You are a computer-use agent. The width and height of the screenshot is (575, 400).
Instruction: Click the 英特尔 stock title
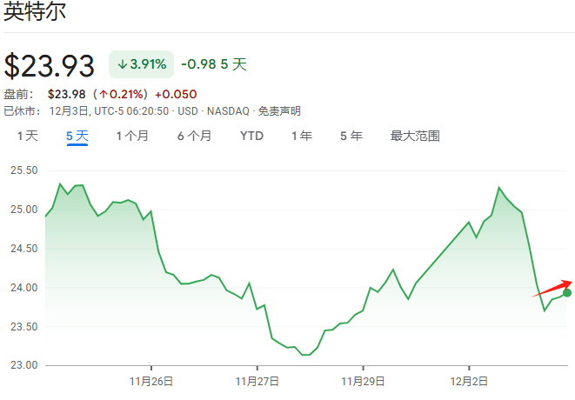point(34,15)
